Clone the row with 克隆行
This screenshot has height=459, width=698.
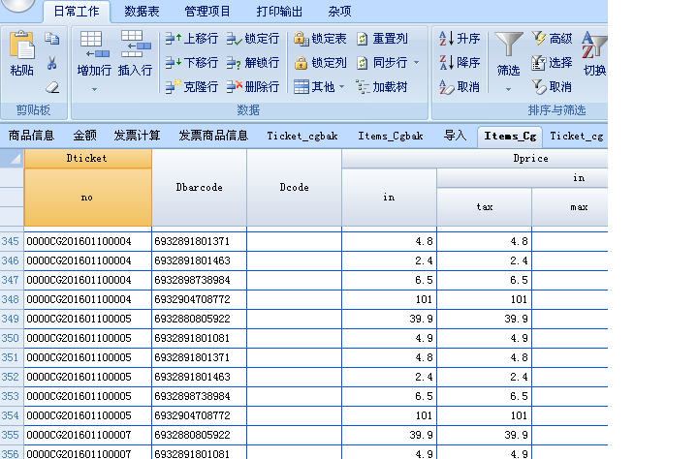191,87
